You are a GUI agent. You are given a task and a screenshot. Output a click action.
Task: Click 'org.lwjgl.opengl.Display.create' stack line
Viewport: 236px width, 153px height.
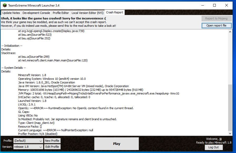[x=51, y=31]
